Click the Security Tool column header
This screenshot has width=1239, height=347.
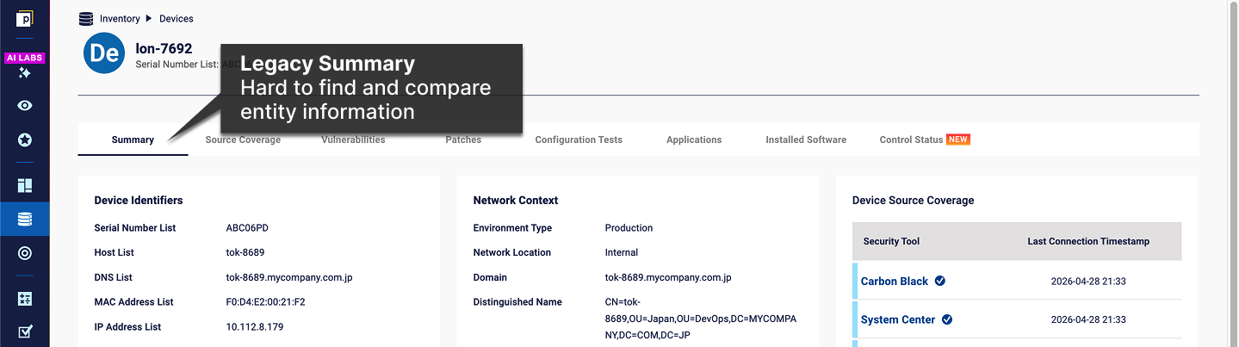coord(891,241)
